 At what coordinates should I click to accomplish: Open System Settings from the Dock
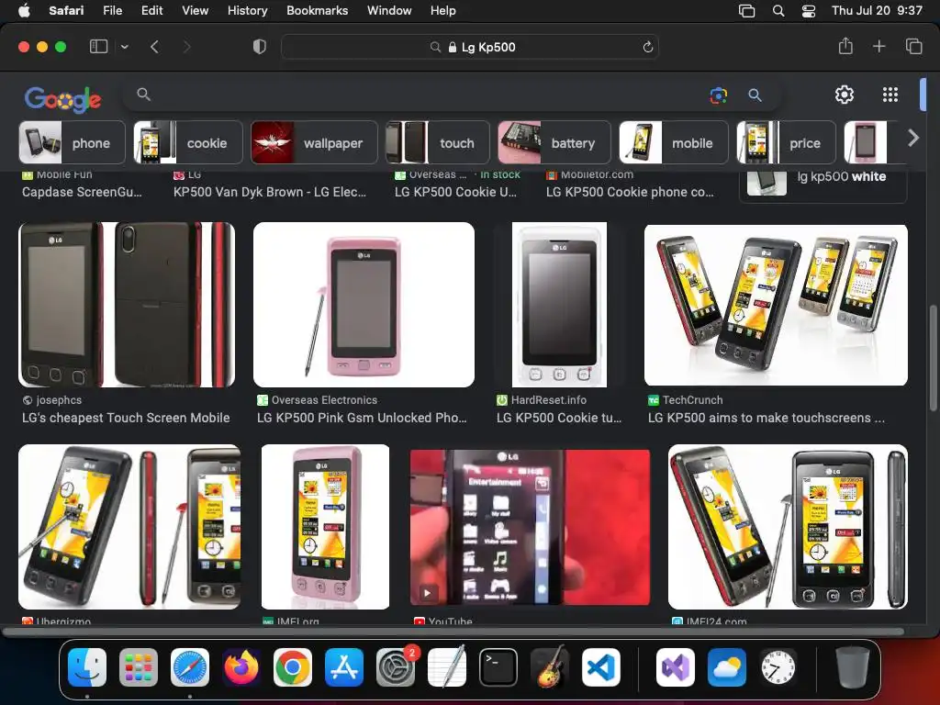[396, 667]
